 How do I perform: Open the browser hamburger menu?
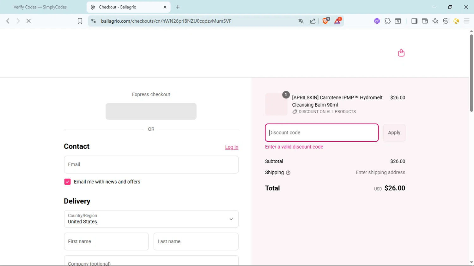click(x=466, y=21)
